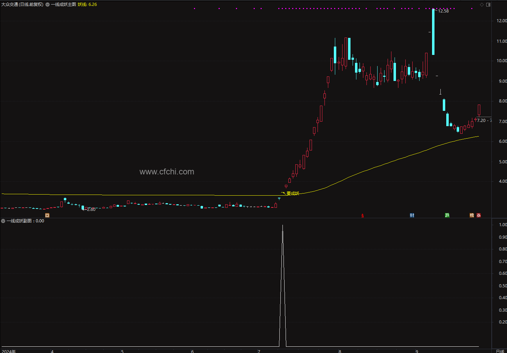Expand the 一线成妖主图 indicator dropdown

point(48,5)
